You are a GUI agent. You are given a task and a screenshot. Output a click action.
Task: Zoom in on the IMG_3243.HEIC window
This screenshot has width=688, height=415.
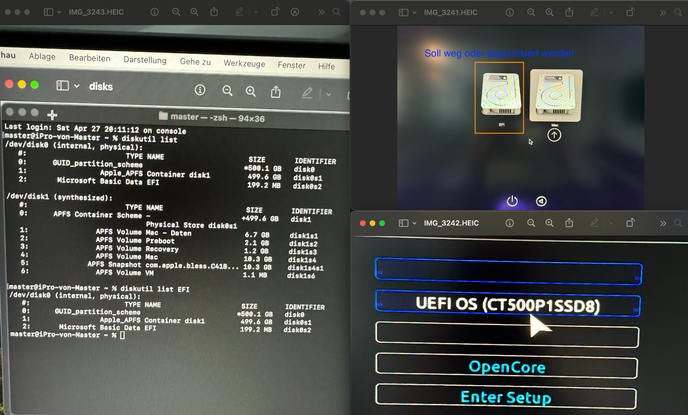pos(194,12)
